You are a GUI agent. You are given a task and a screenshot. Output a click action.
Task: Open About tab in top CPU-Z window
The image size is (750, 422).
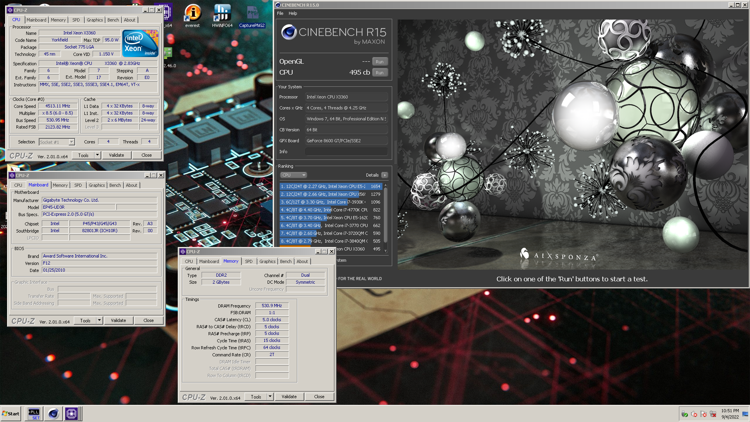tap(130, 20)
